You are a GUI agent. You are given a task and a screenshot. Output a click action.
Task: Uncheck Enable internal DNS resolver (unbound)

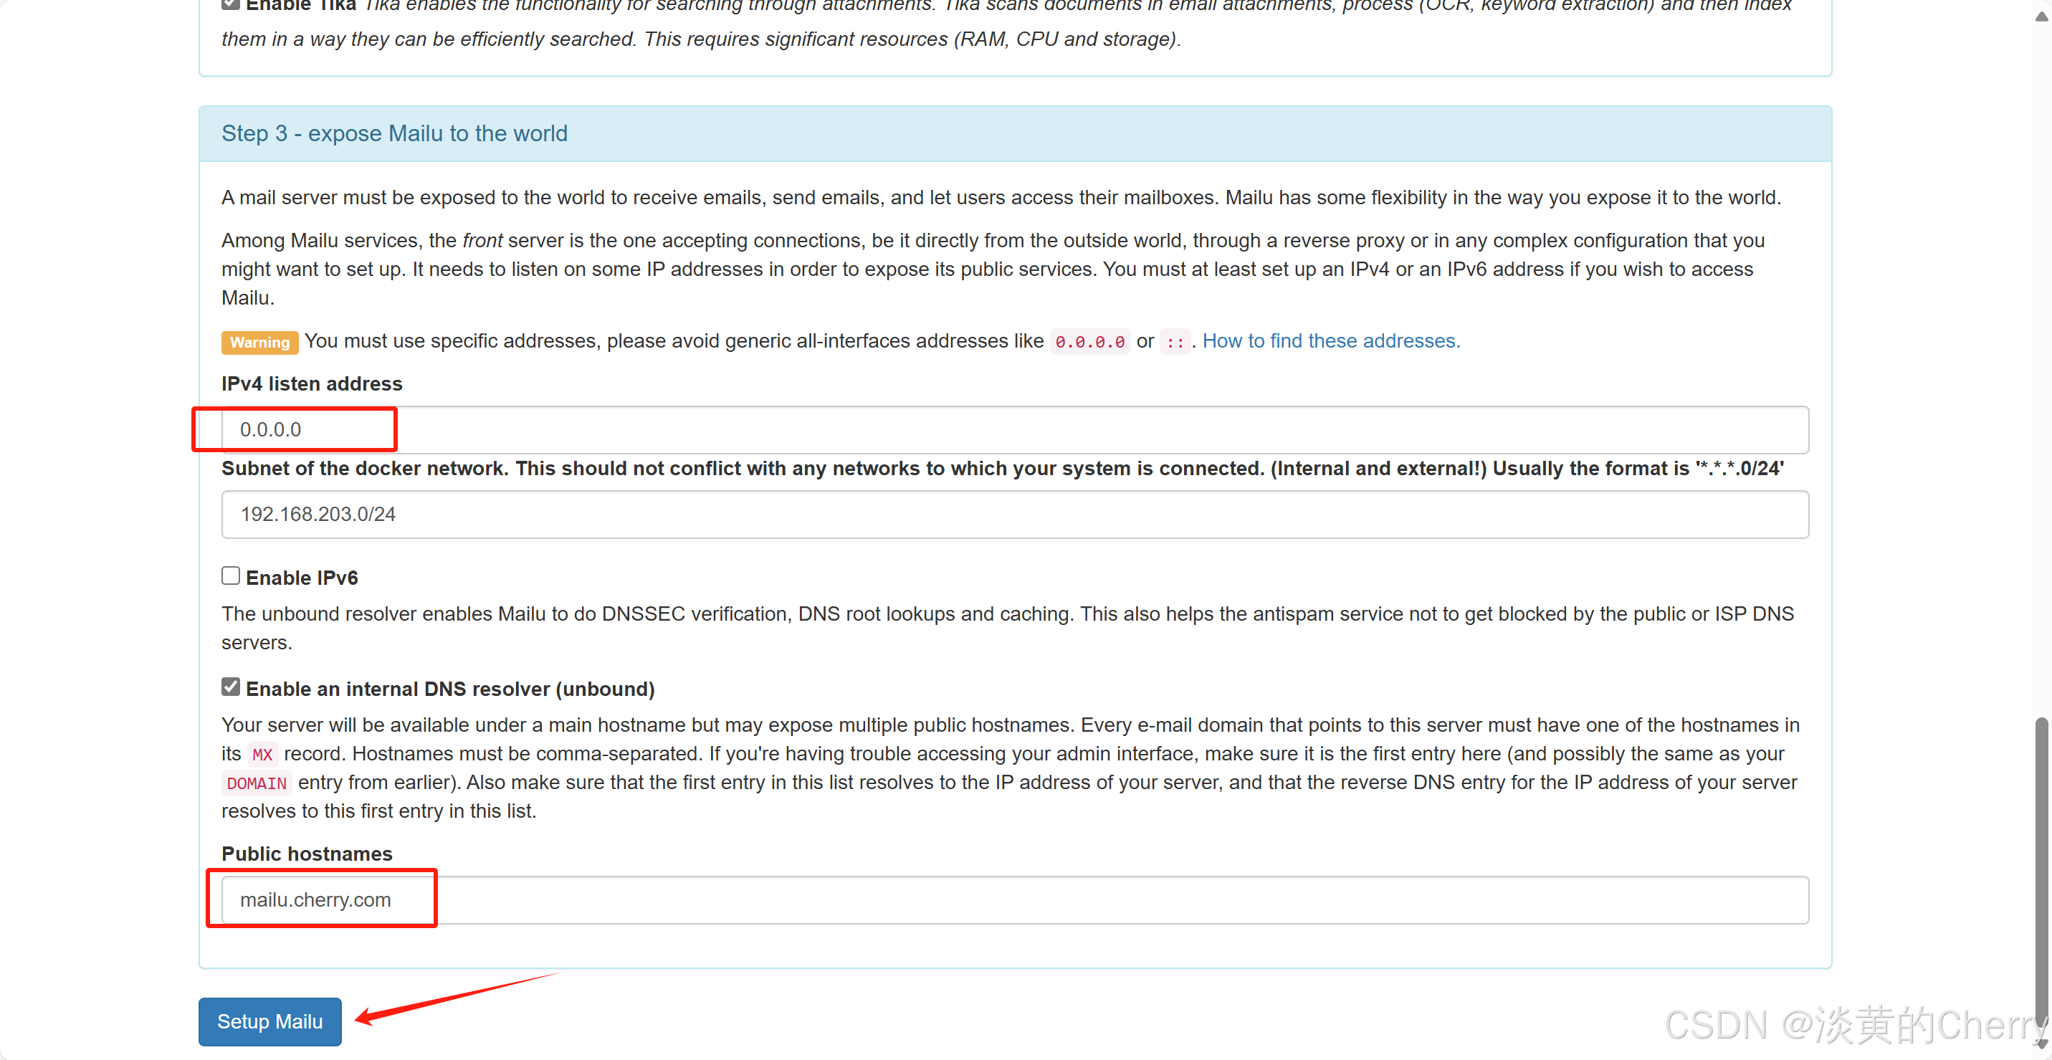point(230,687)
